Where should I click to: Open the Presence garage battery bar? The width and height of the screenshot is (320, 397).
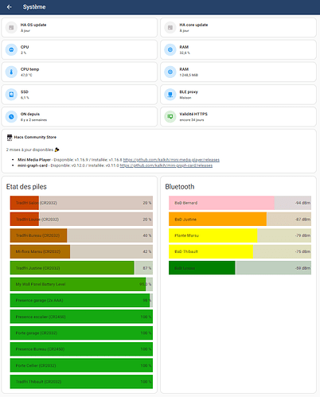[x=81, y=300]
